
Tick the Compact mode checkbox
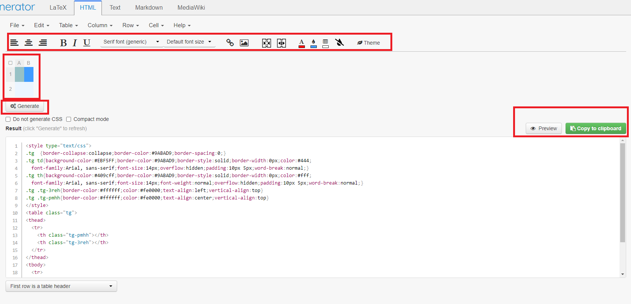69,119
